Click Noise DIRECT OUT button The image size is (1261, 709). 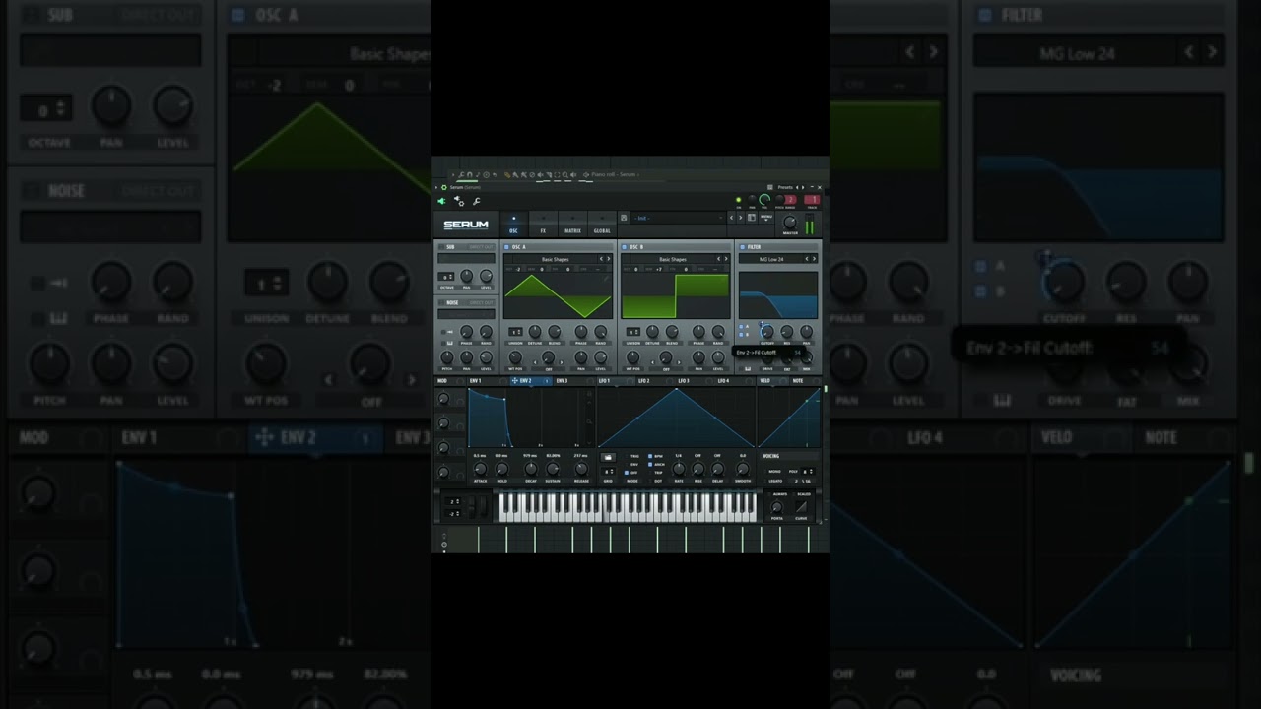coord(482,303)
